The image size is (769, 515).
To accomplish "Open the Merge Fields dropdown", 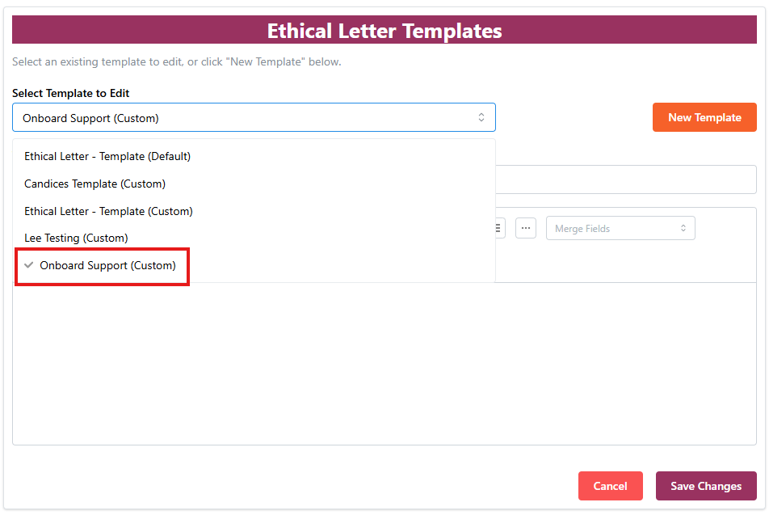I will pos(620,229).
